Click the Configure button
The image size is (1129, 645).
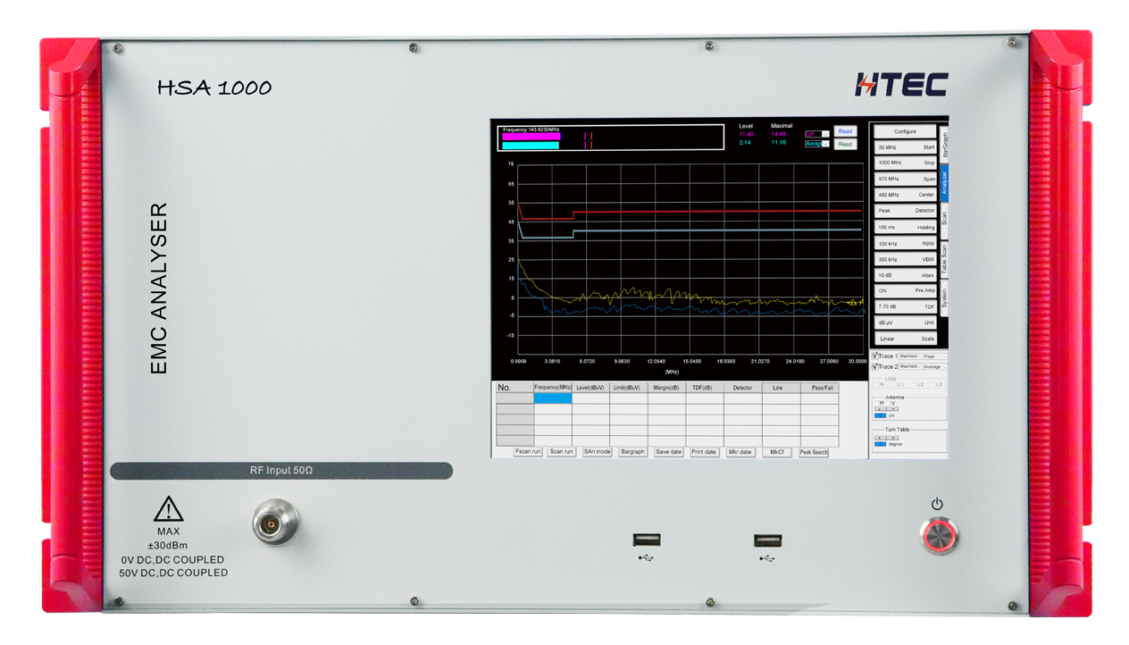point(905,131)
